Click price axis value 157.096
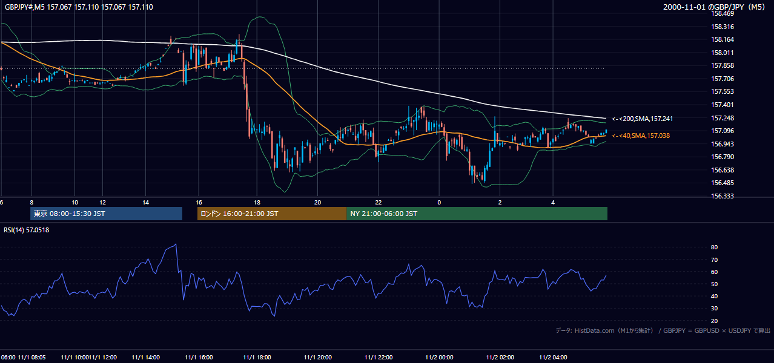This screenshot has width=774, height=363. point(723,131)
